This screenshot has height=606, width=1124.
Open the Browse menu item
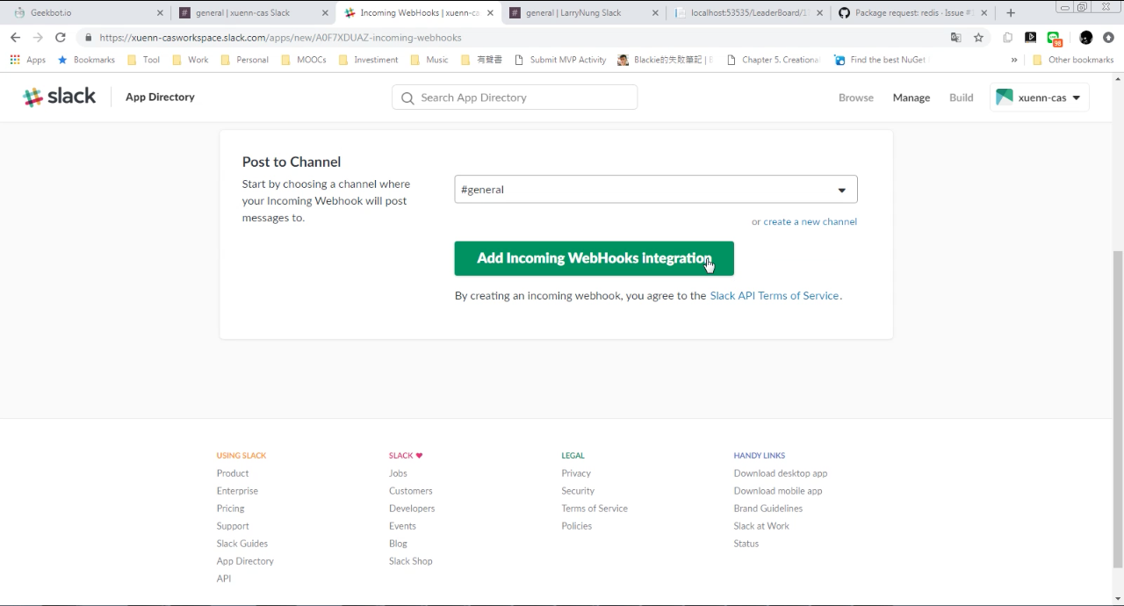pyautogui.click(x=856, y=97)
